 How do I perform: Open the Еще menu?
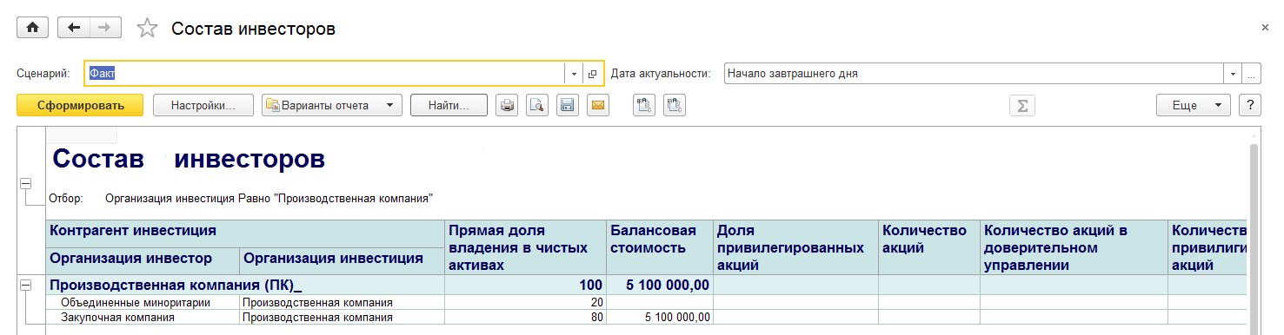point(1193,105)
